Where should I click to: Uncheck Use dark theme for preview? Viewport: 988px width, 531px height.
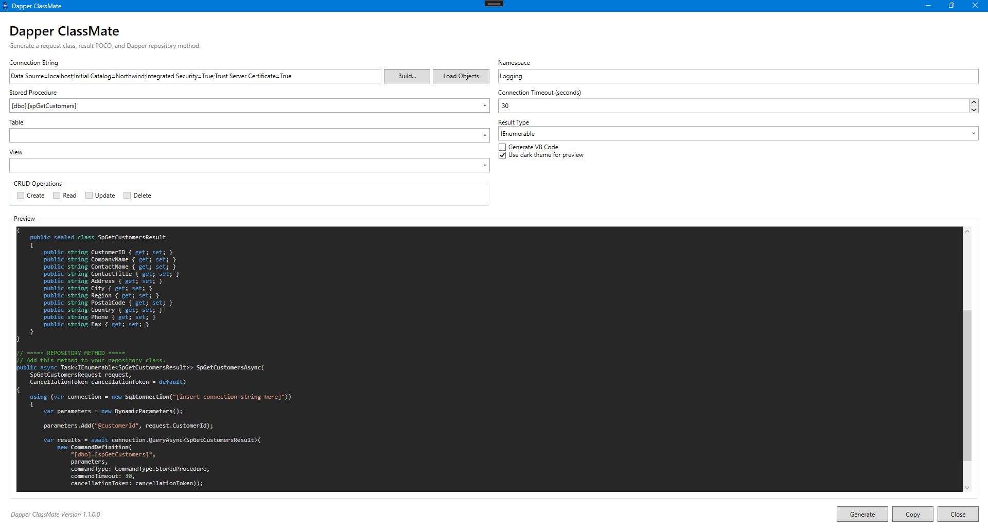(502, 155)
